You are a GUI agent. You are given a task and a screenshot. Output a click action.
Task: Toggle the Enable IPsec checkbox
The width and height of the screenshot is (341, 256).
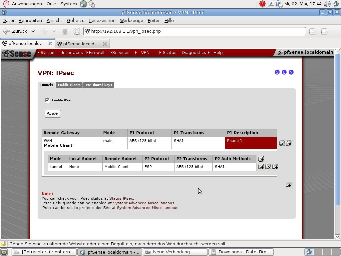[x=47, y=100]
